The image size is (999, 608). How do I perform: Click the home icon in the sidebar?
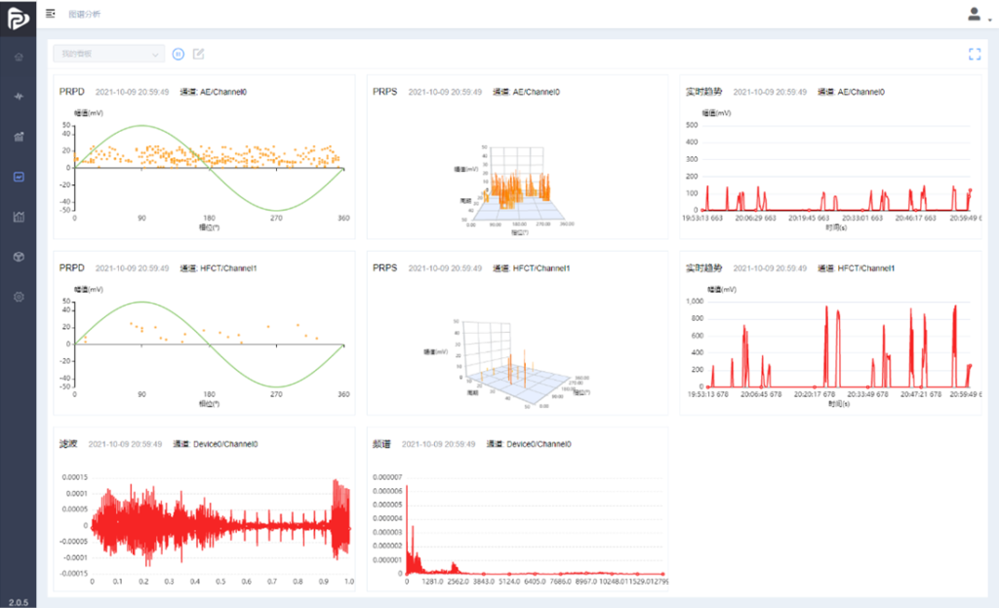[x=19, y=57]
